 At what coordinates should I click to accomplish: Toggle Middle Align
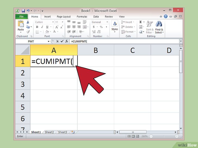(74, 22)
